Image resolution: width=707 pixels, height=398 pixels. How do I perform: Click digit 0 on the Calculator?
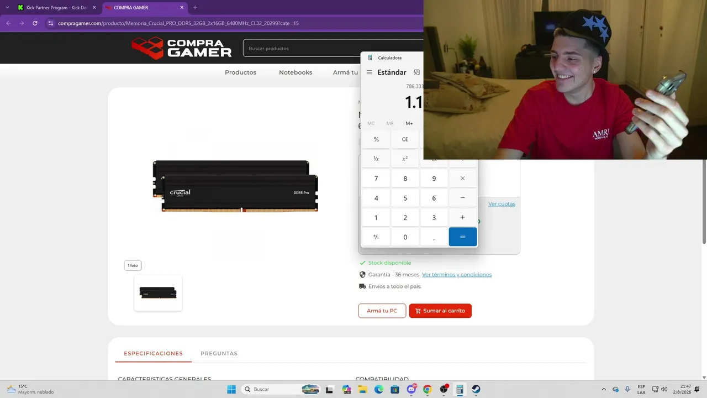pos(405,237)
